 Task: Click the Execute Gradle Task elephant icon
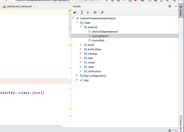coord(75,12)
